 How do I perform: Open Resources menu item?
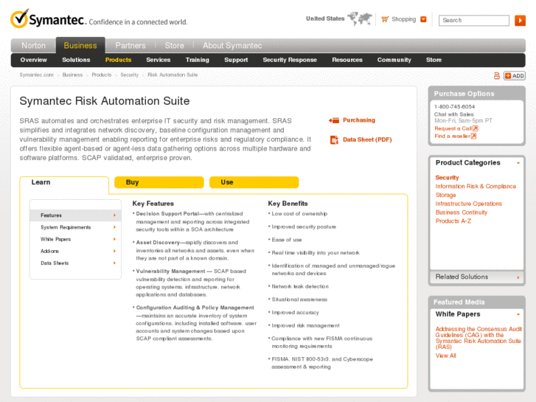(347, 60)
